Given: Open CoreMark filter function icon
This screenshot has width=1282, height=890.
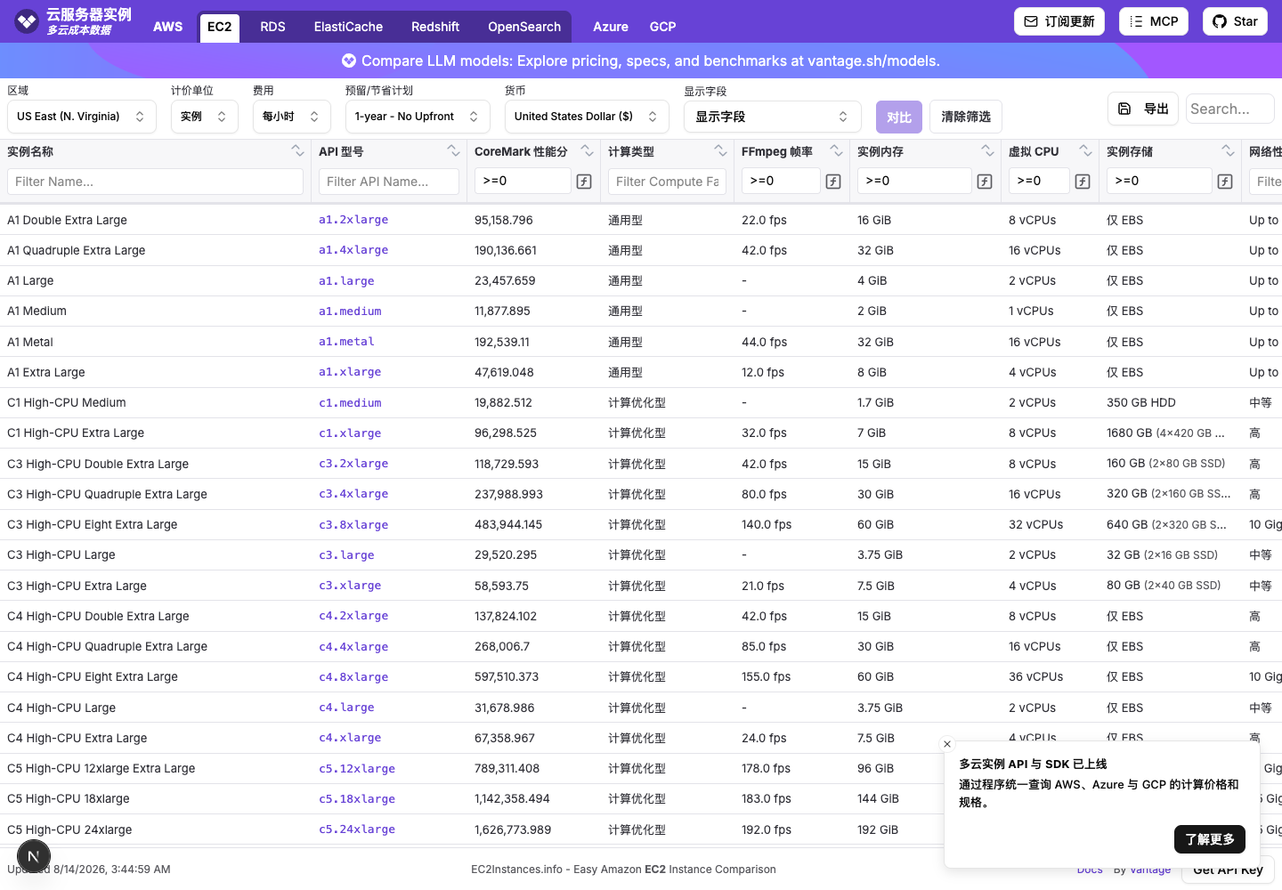Looking at the screenshot, I should pyautogui.click(x=584, y=182).
